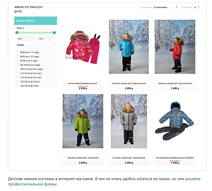Check the 80-86 см size checkbox
Viewport: 212px width, 191px height.
[18, 52]
